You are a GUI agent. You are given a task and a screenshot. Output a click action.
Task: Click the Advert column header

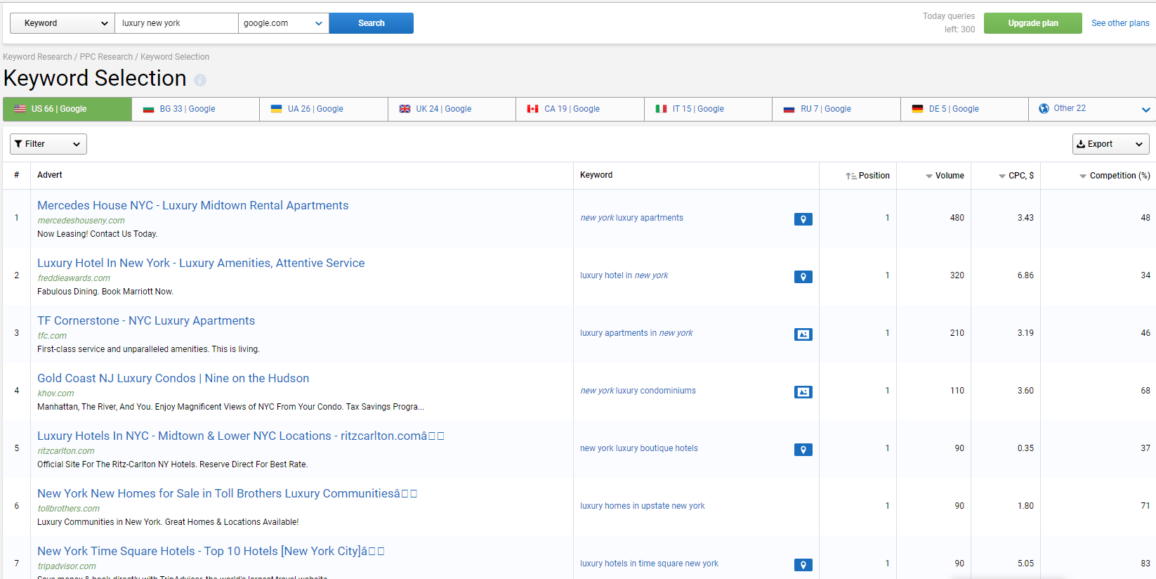pos(50,175)
